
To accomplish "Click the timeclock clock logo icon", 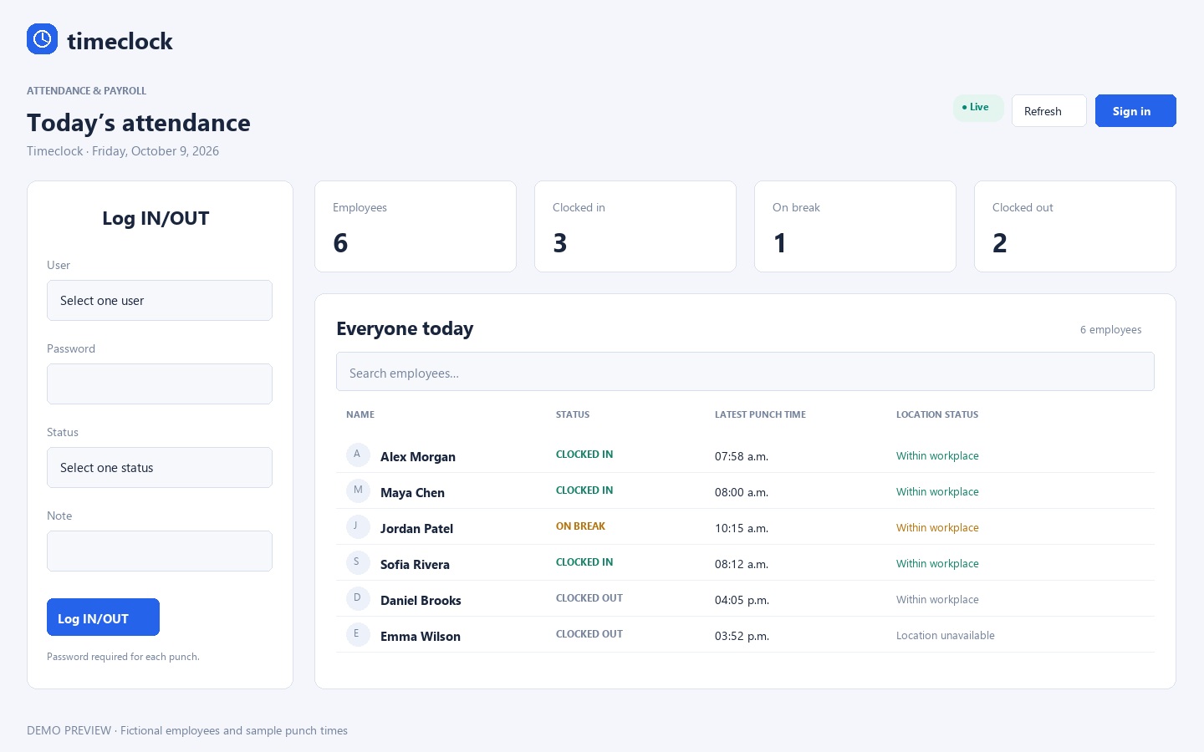I will click(x=42, y=39).
